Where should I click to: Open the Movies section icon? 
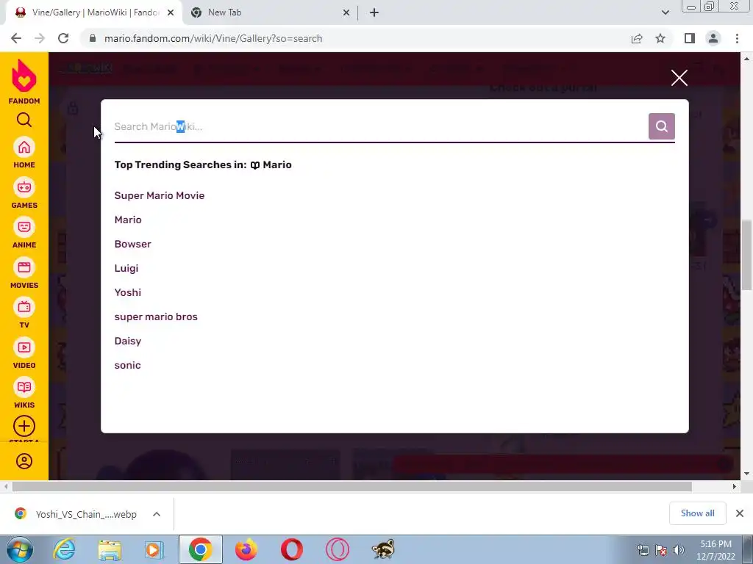(24, 267)
